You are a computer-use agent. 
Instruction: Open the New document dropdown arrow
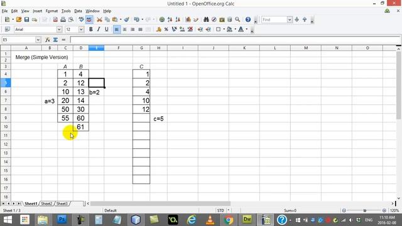13,19
